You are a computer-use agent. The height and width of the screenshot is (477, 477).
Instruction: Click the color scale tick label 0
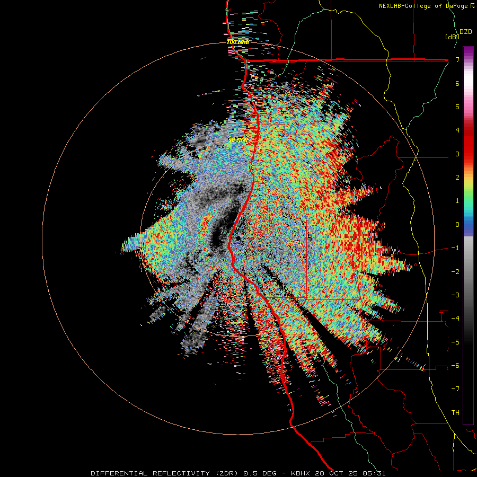[457, 225]
